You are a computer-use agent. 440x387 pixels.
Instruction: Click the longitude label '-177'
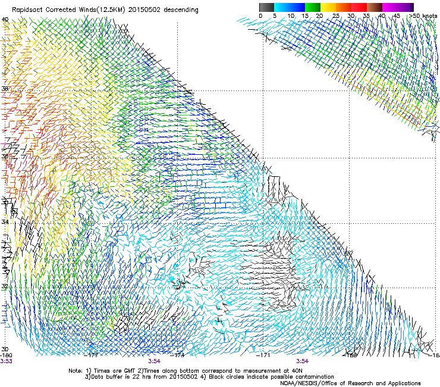tap(92, 355)
